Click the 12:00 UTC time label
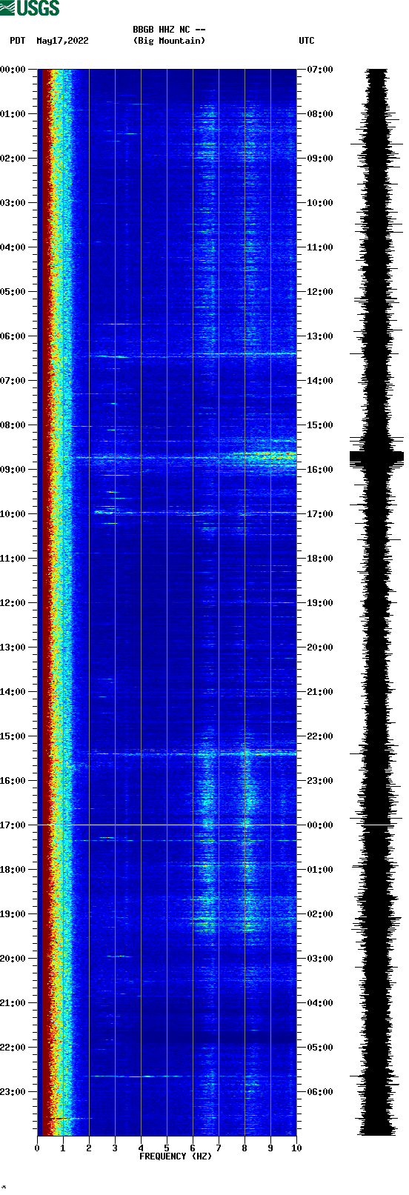This screenshot has width=409, height=1195. [x=320, y=292]
